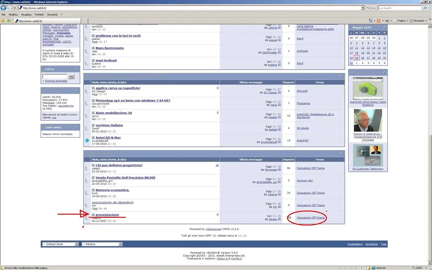Click the 'Vai' search button
This screenshot has width=432, height=270.
(71, 77)
